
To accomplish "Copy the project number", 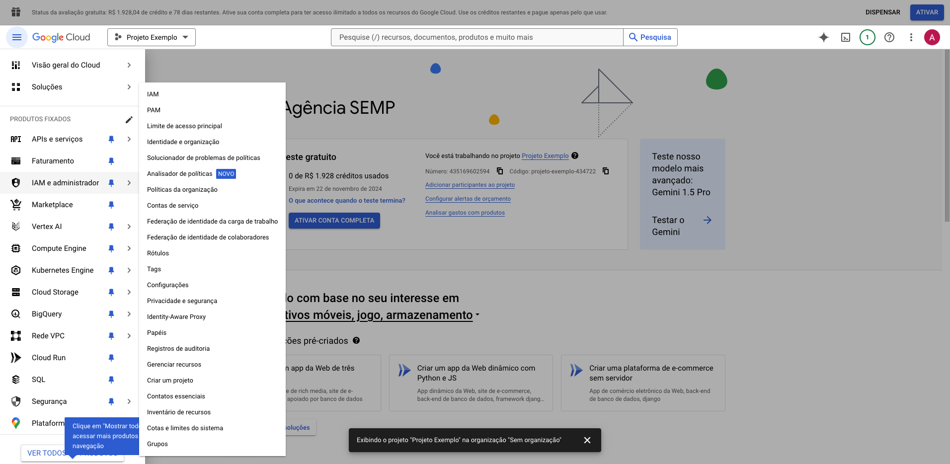I will (x=500, y=171).
